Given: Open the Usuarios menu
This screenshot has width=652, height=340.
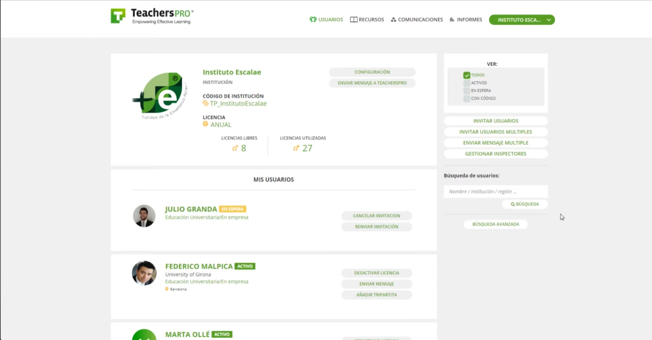Looking at the screenshot, I should tap(326, 19).
